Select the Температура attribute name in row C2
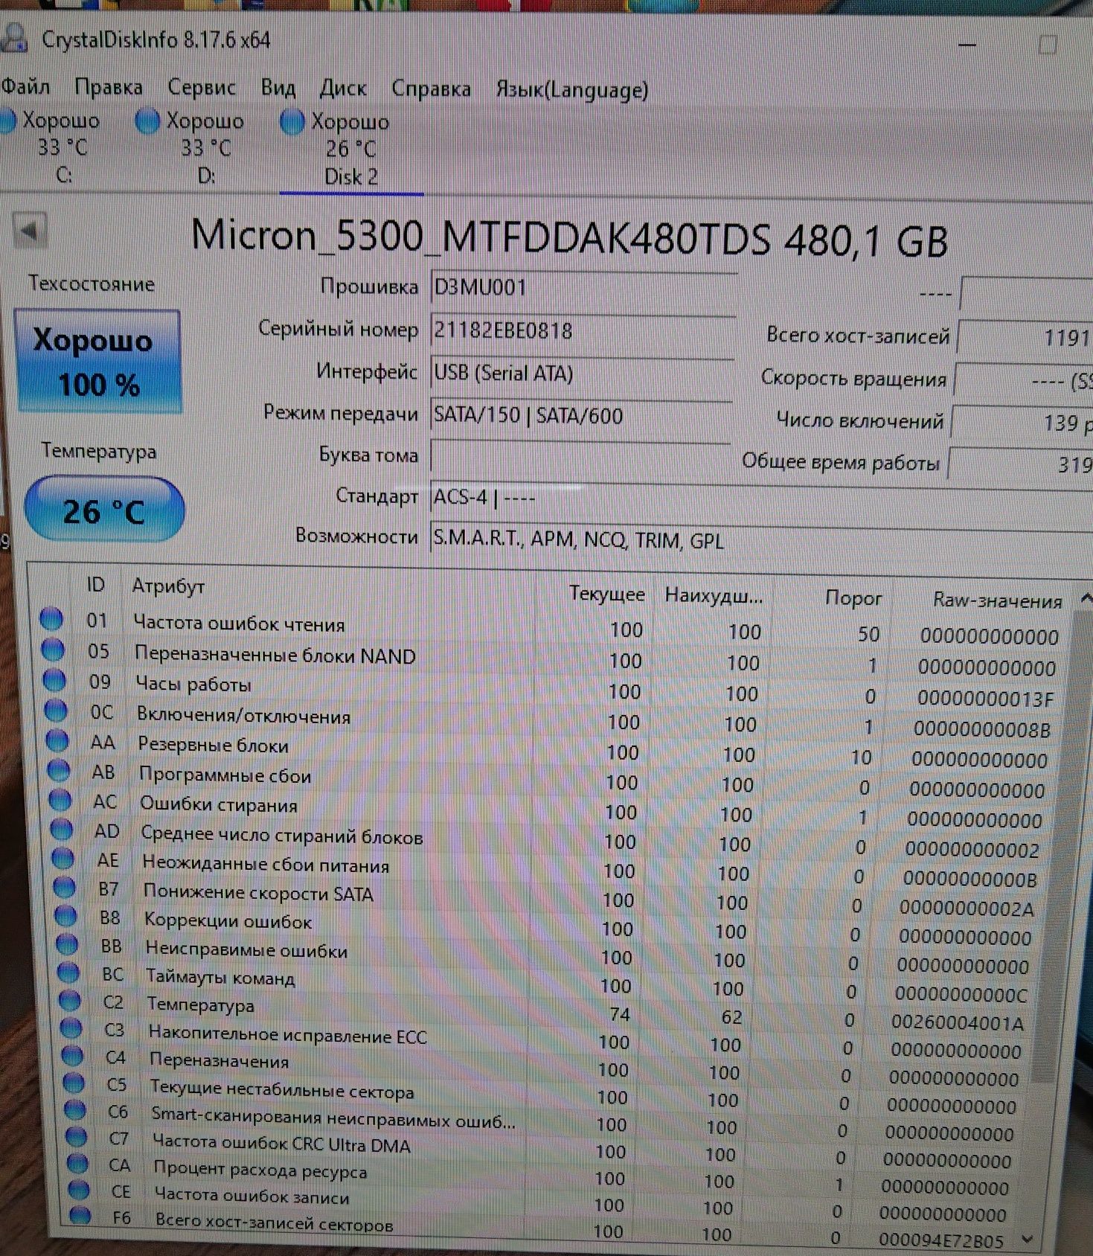1093x1256 pixels. pos(201,1004)
